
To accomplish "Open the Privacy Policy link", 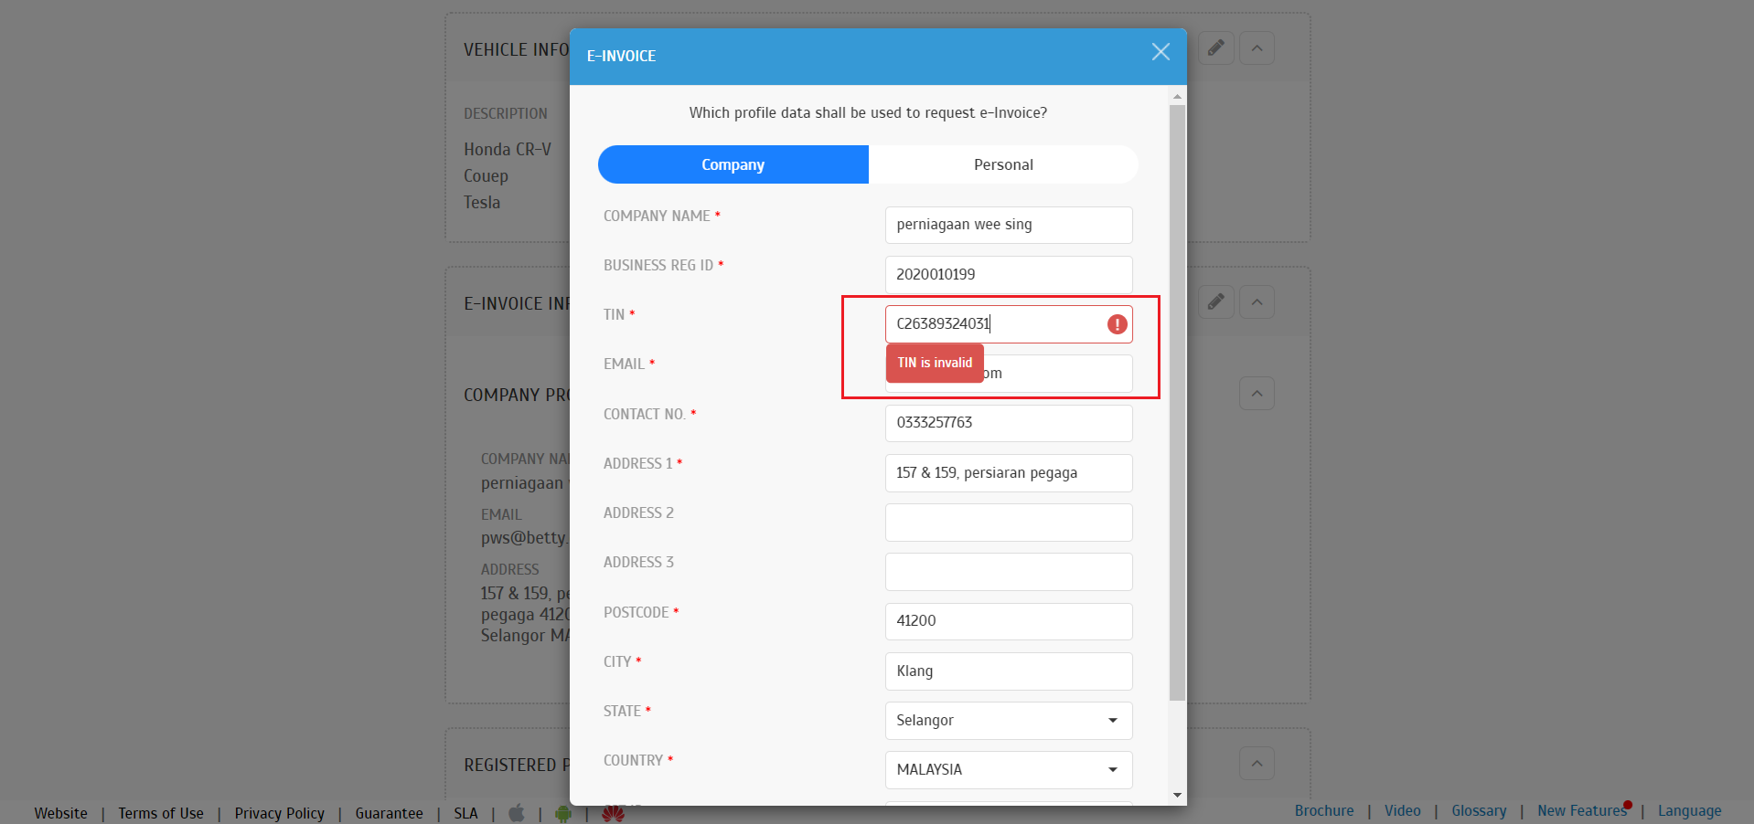I will click(x=279, y=813).
